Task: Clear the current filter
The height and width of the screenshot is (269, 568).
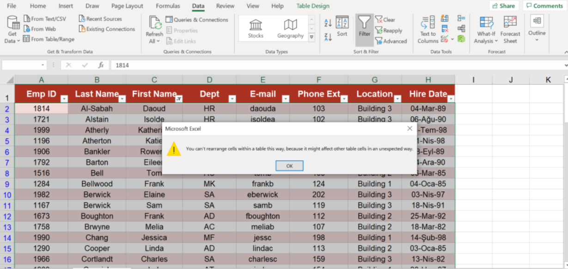Action: click(x=385, y=20)
